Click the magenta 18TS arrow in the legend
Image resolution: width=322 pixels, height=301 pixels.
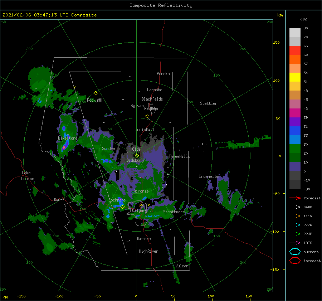click(295, 243)
